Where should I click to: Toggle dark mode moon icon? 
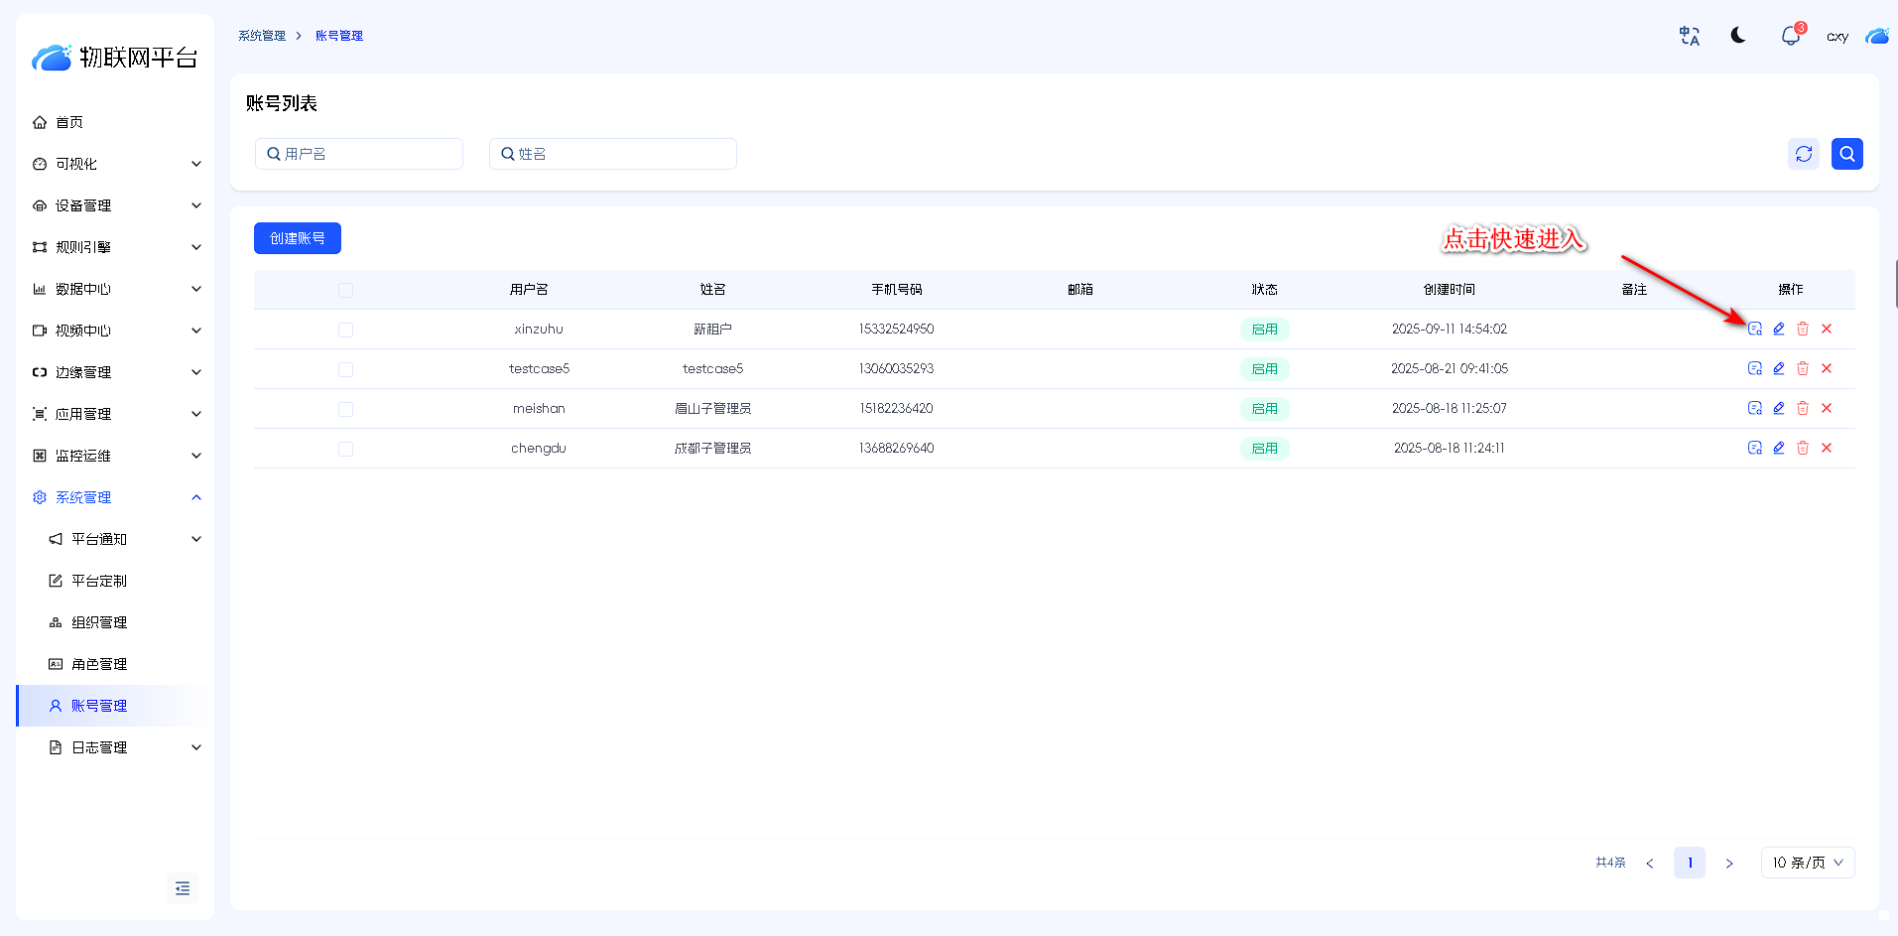(1738, 36)
